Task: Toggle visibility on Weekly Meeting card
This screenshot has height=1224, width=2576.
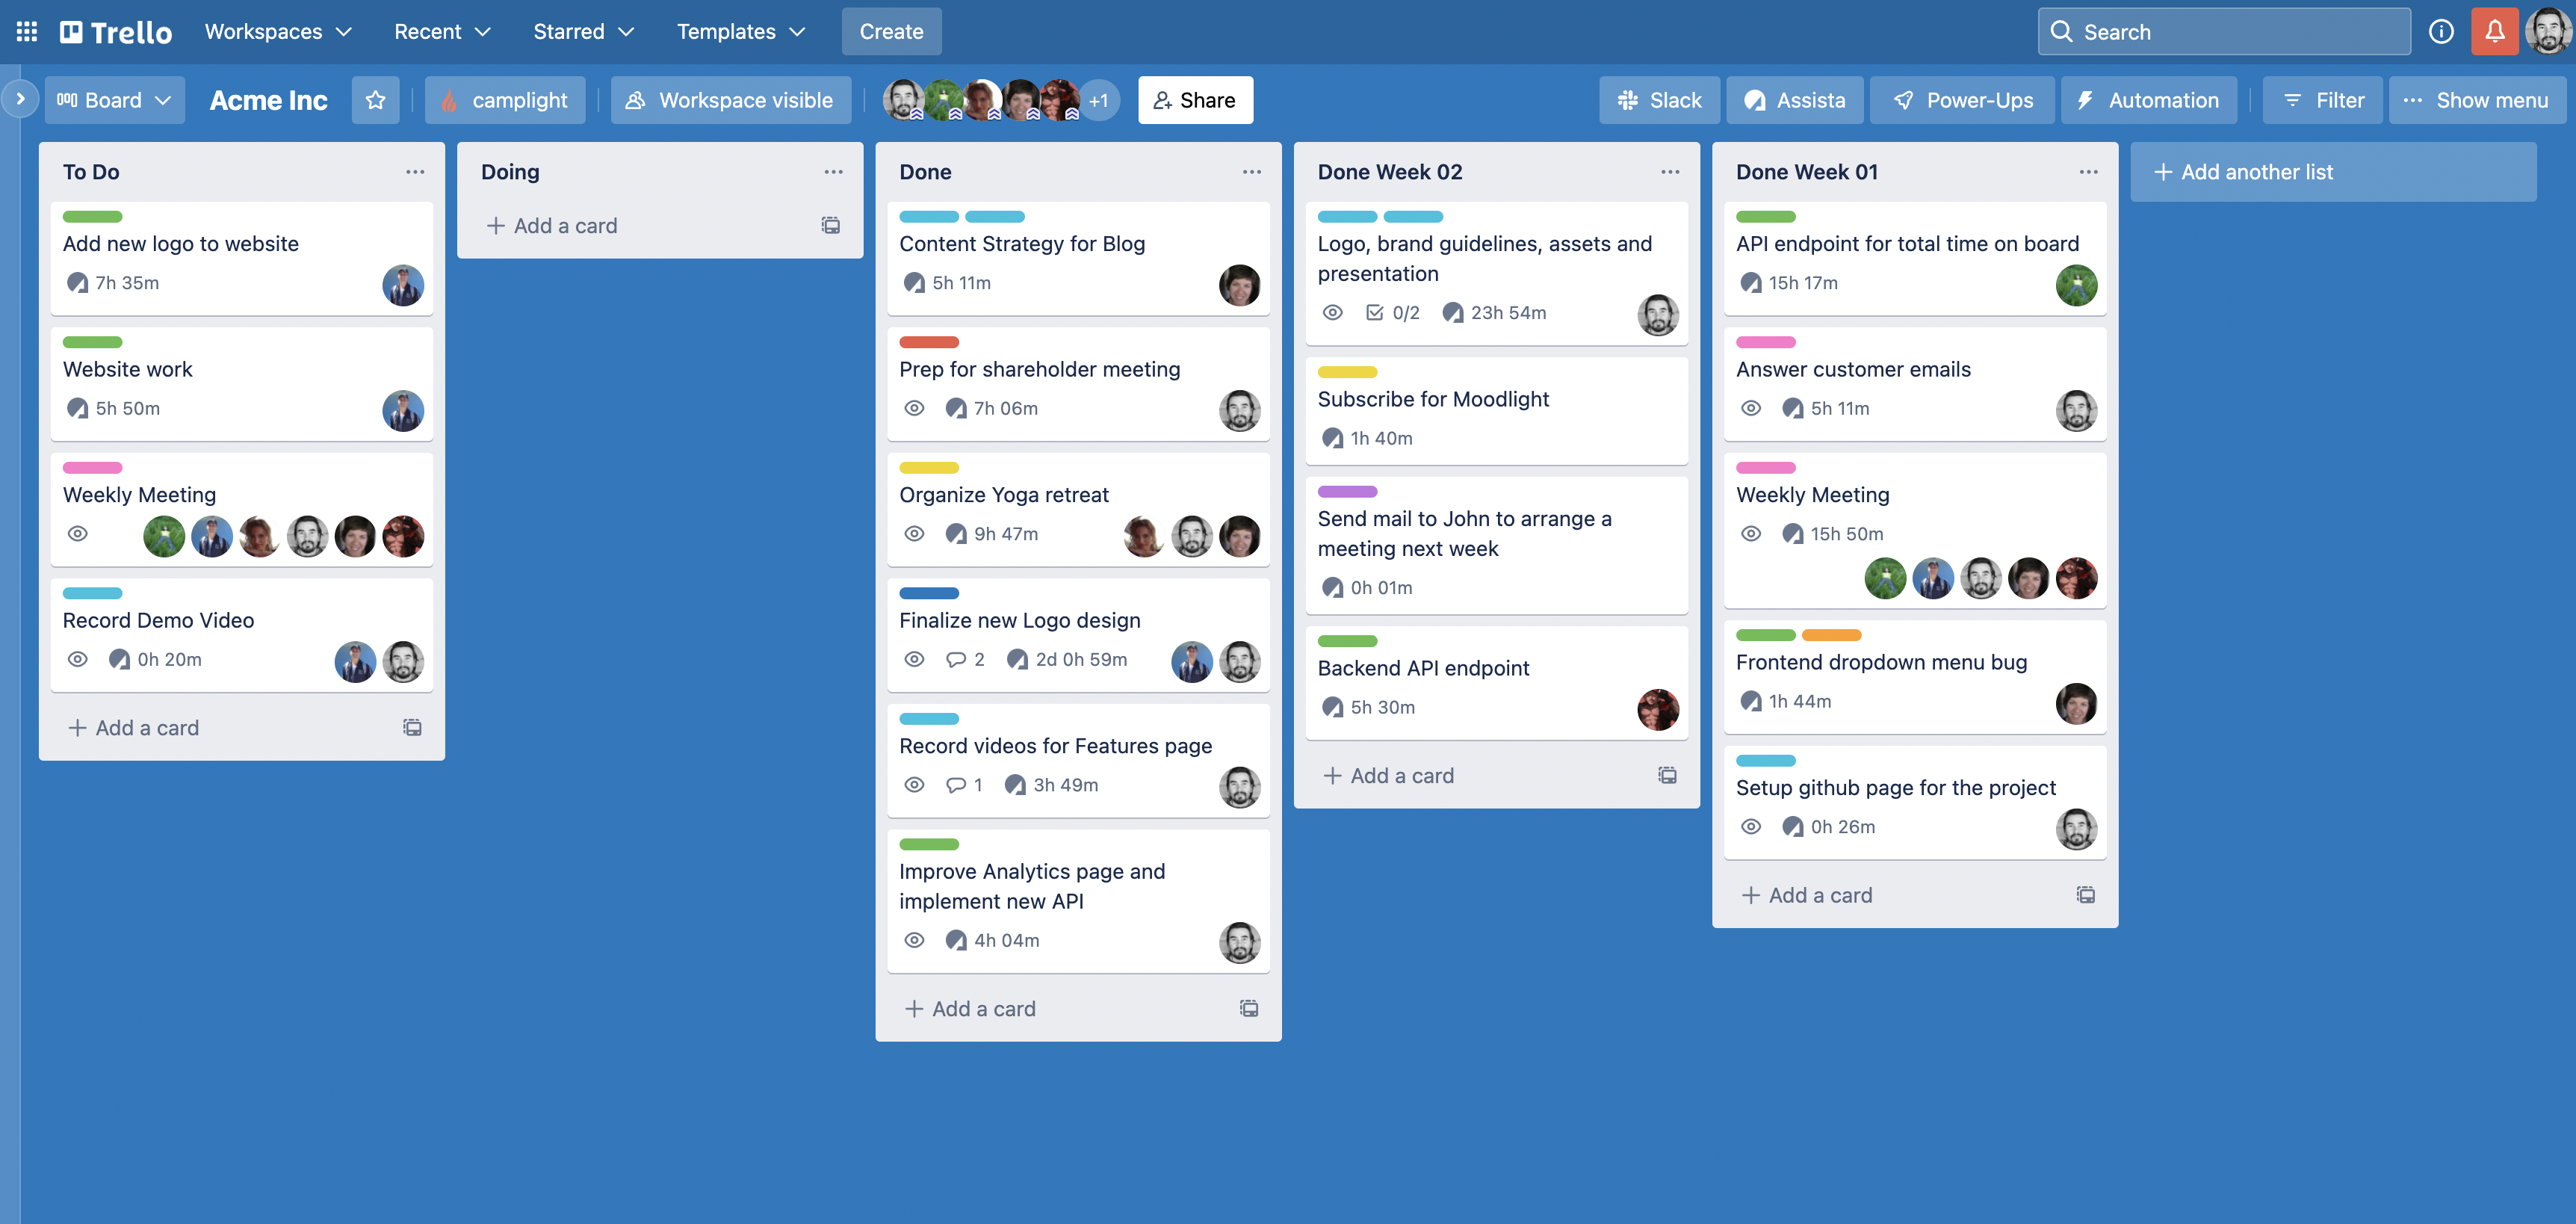Action: click(x=77, y=534)
